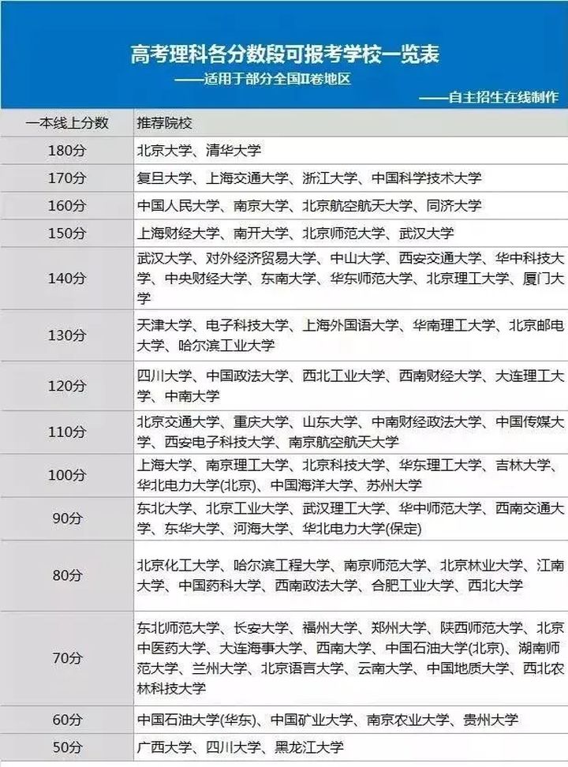Click 西安交通大学 in the 140分 row
The height and width of the screenshot is (767, 568).
click(440, 258)
